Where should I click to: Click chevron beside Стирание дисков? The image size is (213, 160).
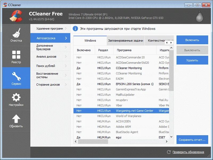coord(66,85)
